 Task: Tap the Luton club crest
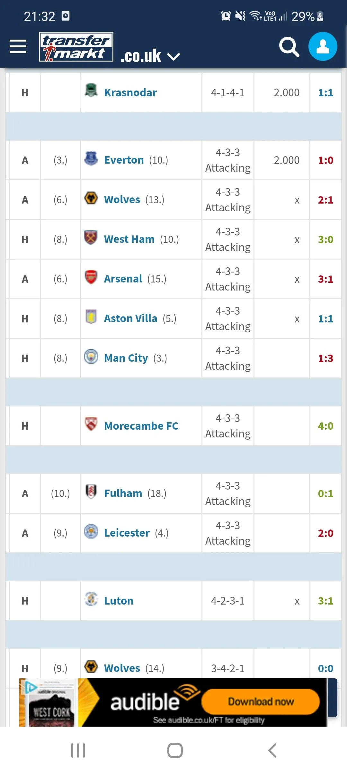coord(91,599)
